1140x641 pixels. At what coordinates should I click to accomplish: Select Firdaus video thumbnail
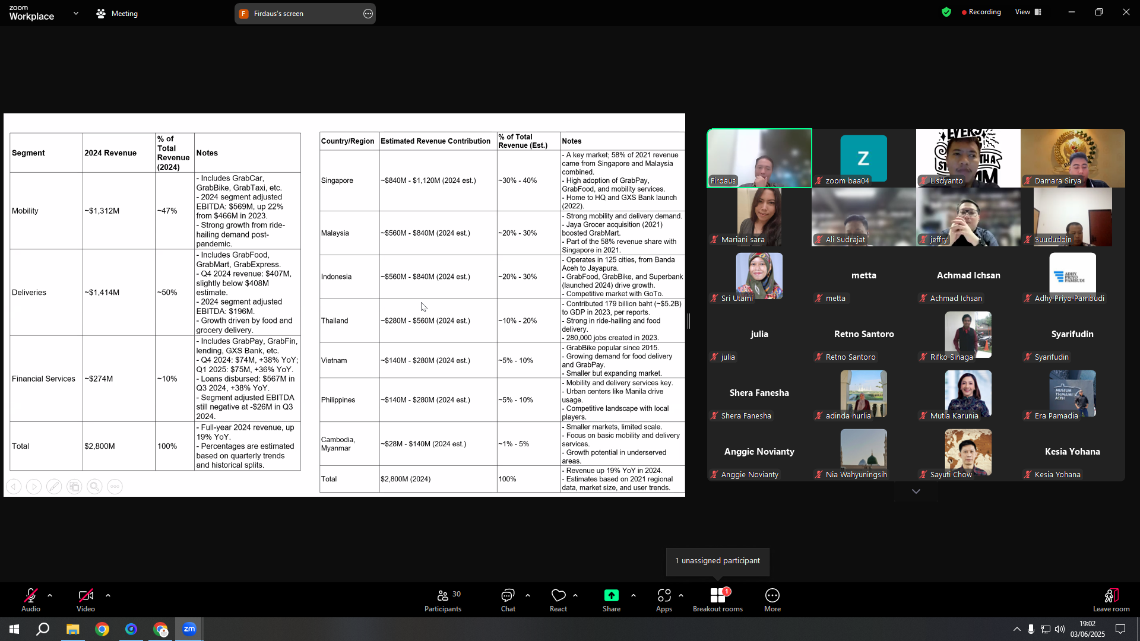tap(759, 158)
